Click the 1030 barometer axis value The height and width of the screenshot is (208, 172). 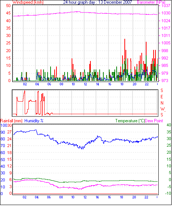pyautogui.click(x=166, y=13)
